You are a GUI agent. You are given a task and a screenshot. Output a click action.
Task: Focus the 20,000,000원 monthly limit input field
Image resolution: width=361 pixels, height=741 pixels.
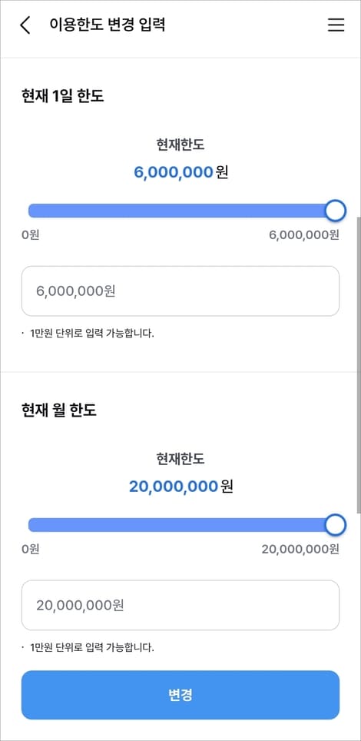[180, 605]
